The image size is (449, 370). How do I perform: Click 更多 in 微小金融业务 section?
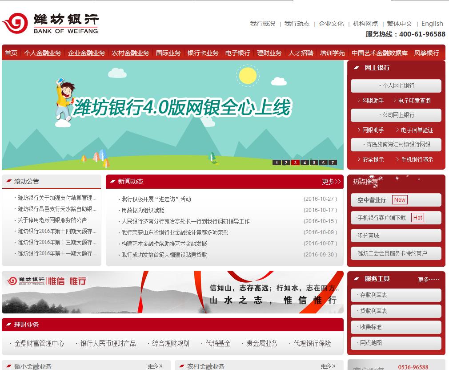pos(155,366)
